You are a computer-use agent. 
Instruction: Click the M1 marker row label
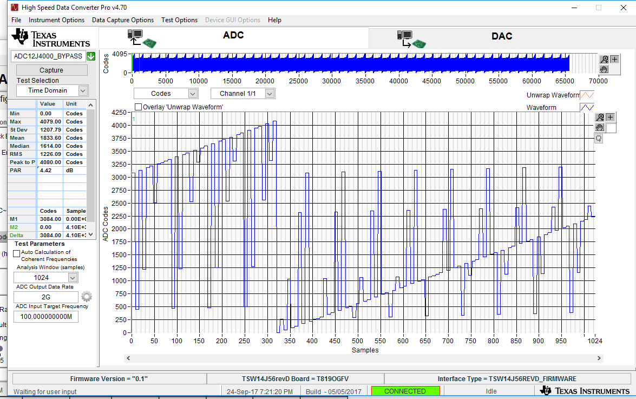click(x=22, y=219)
